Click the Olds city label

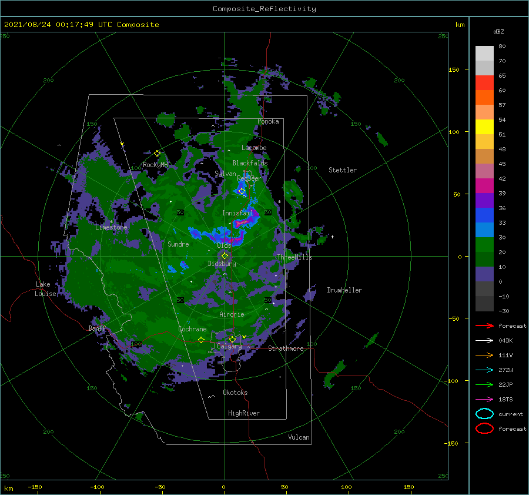[224, 245]
